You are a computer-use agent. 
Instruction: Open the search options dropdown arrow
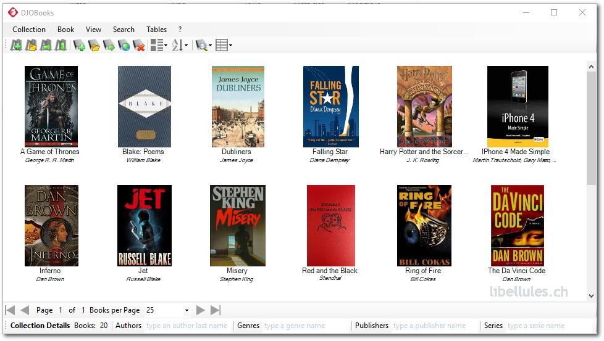[211, 46]
